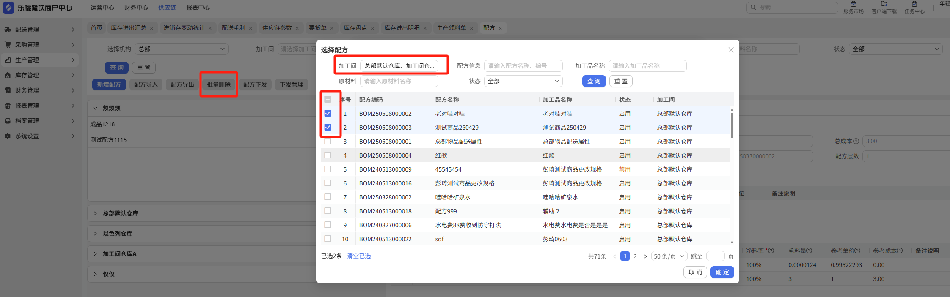The height and width of the screenshot is (297, 950).
Task: Check row 10 sdf checkbox
Action: coord(328,239)
